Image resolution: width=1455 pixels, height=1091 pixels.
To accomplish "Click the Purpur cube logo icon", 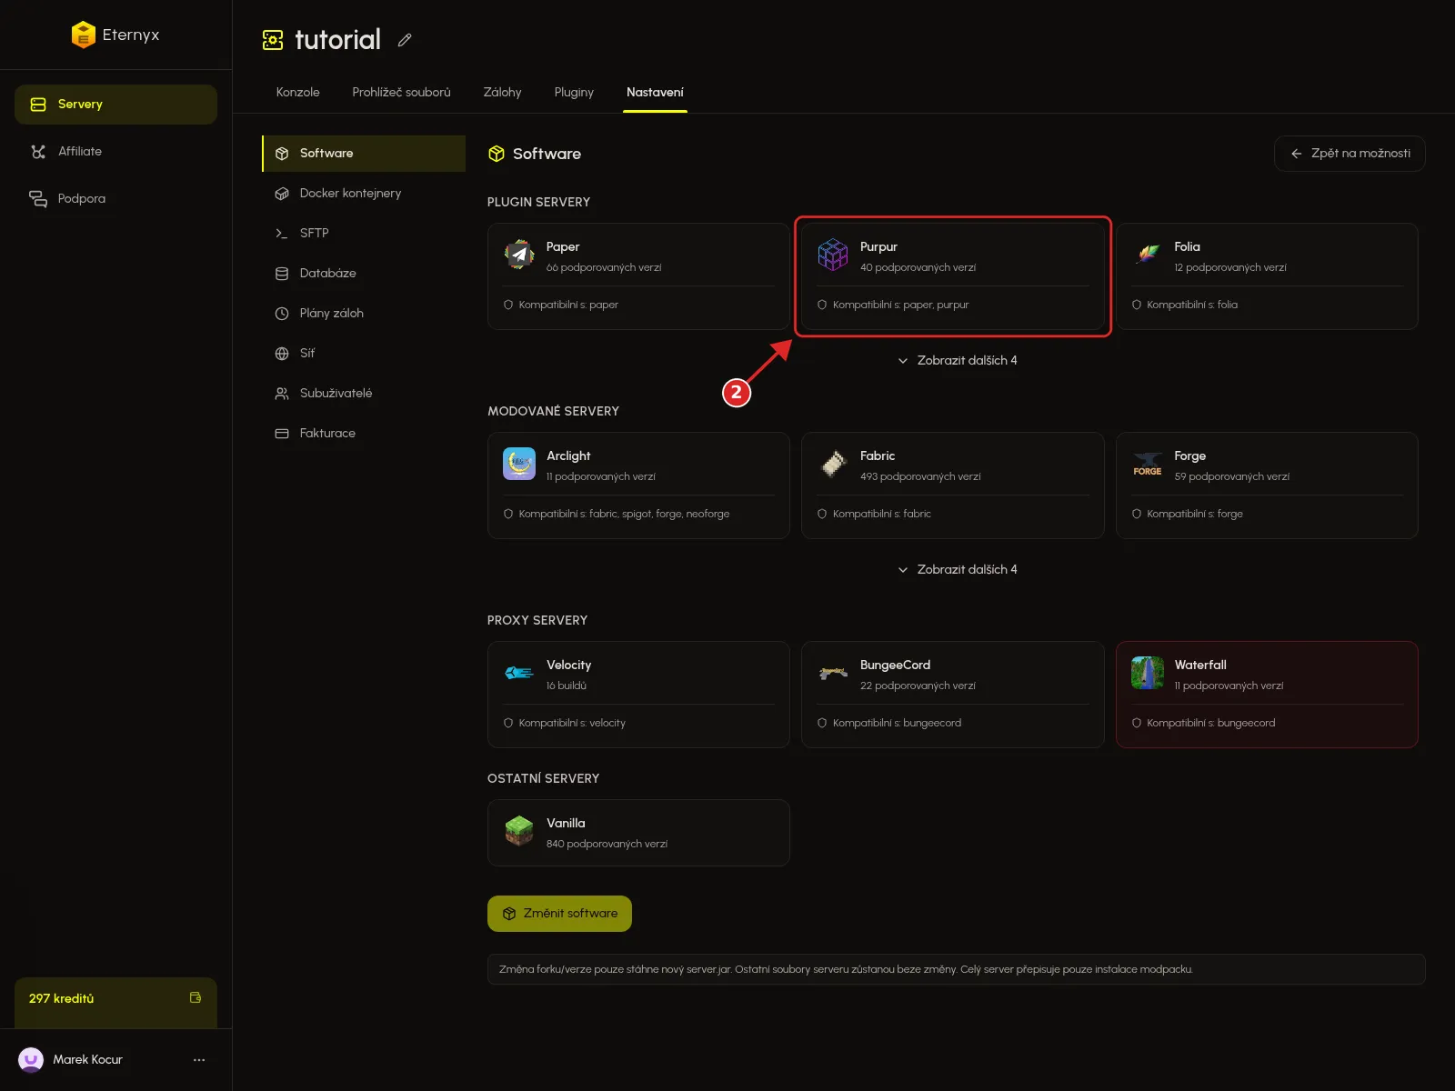I will pyautogui.click(x=833, y=255).
